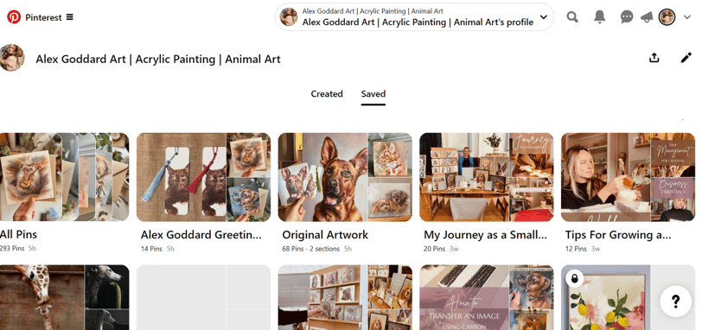Viewport: 702px width, 330px height.
Task: Open the header profile avatar
Action: click(667, 17)
